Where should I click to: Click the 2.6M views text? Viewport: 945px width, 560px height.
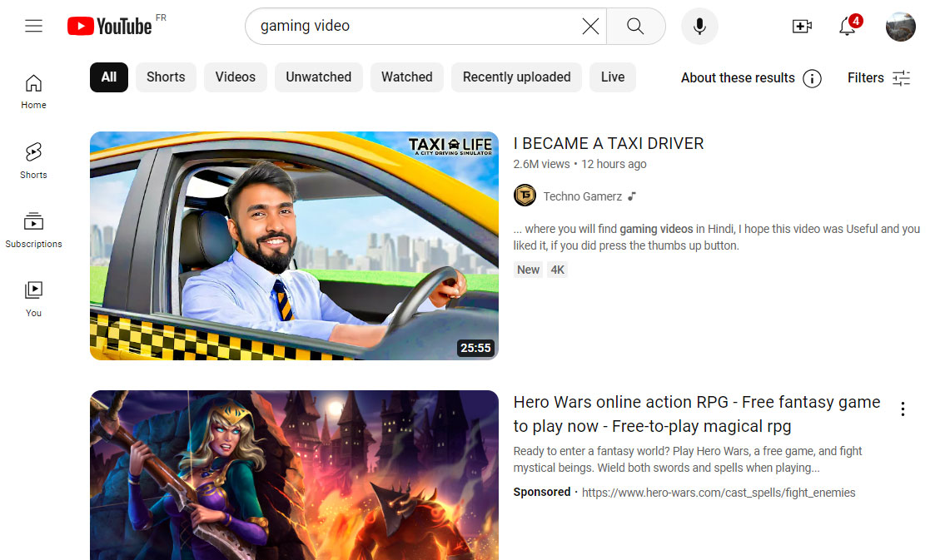[x=541, y=164]
